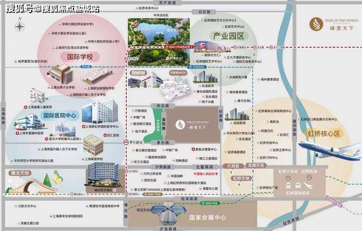
Task: Click the red hospital marker beside 百汇医院
Action: pyautogui.click(x=105, y=135)
